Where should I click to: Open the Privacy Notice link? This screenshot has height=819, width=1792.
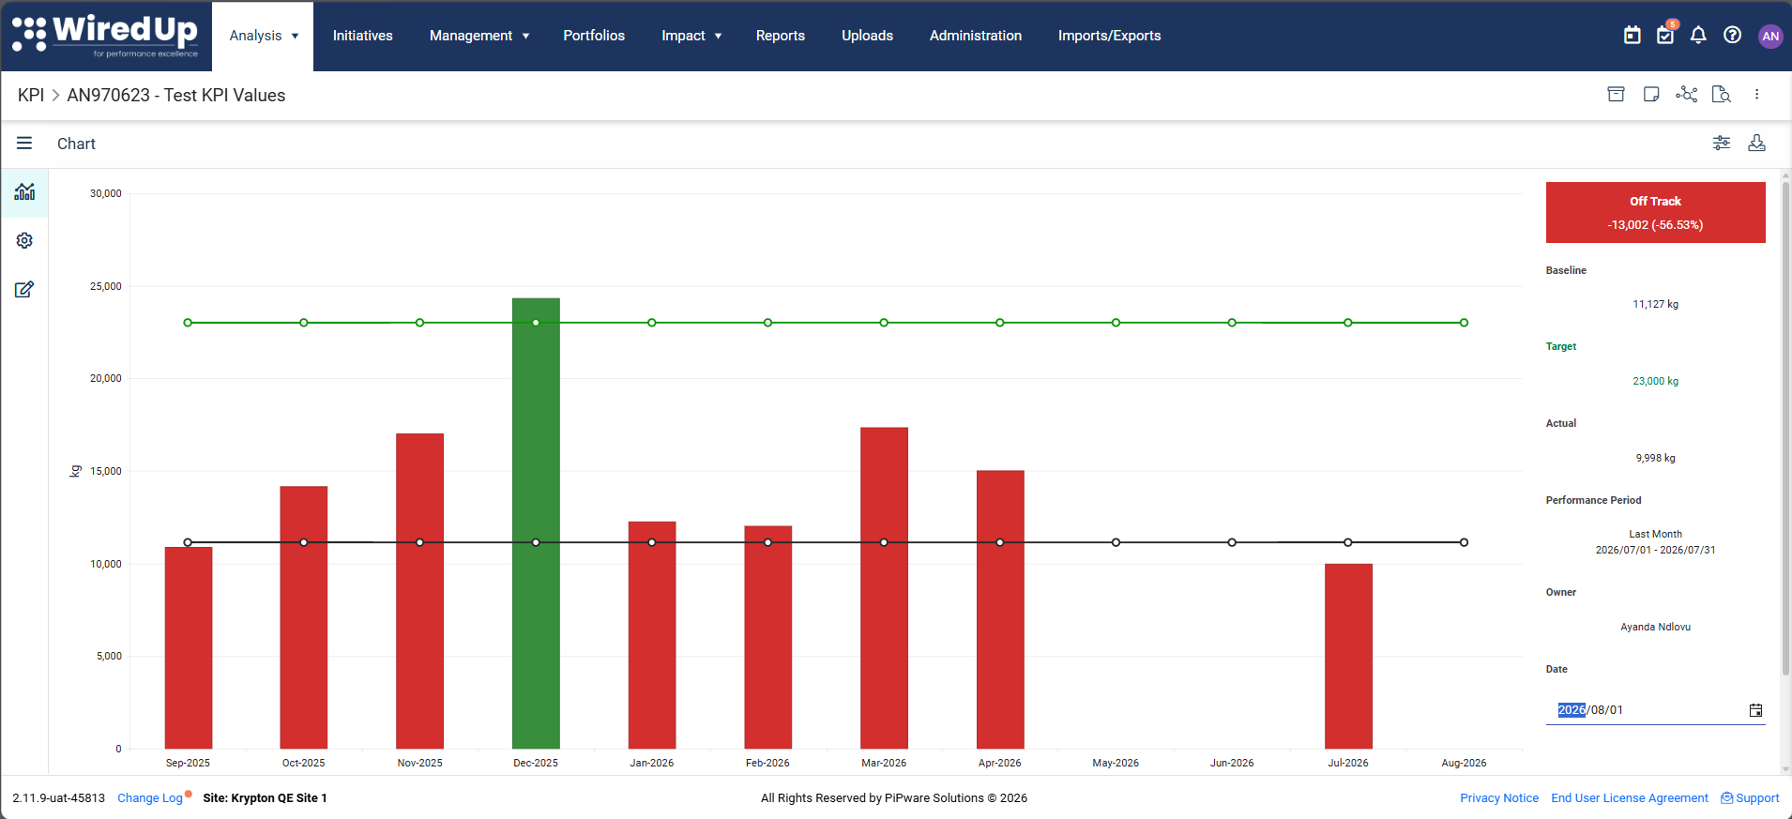1499,798
